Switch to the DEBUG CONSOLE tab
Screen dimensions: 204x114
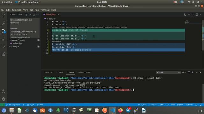[x=84, y=73]
